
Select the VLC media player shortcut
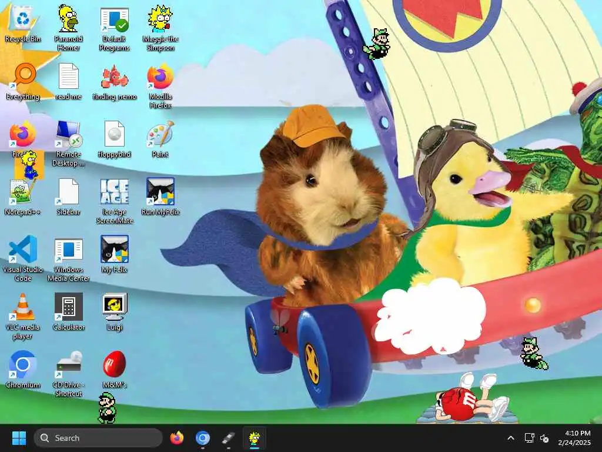pos(23,316)
